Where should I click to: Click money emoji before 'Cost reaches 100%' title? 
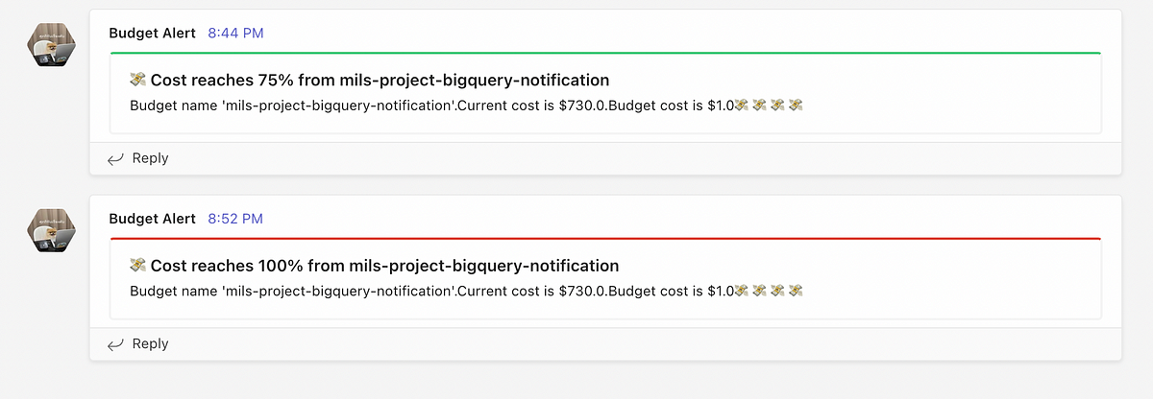pos(137,266)
